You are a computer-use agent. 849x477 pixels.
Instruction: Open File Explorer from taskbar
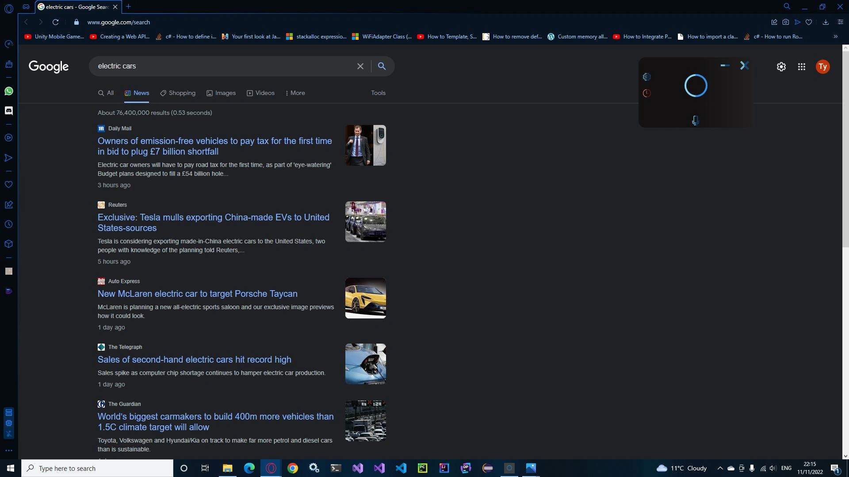[x=227, y=468]
